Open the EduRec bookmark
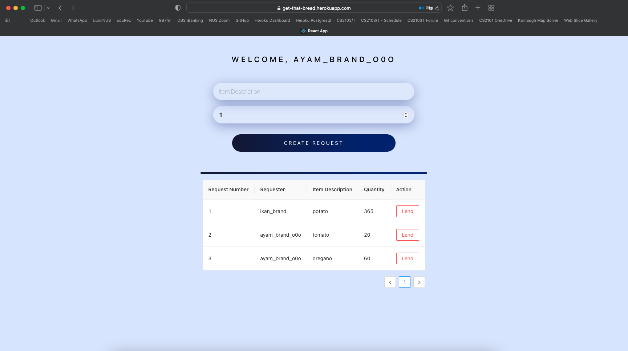 (124, 20)
